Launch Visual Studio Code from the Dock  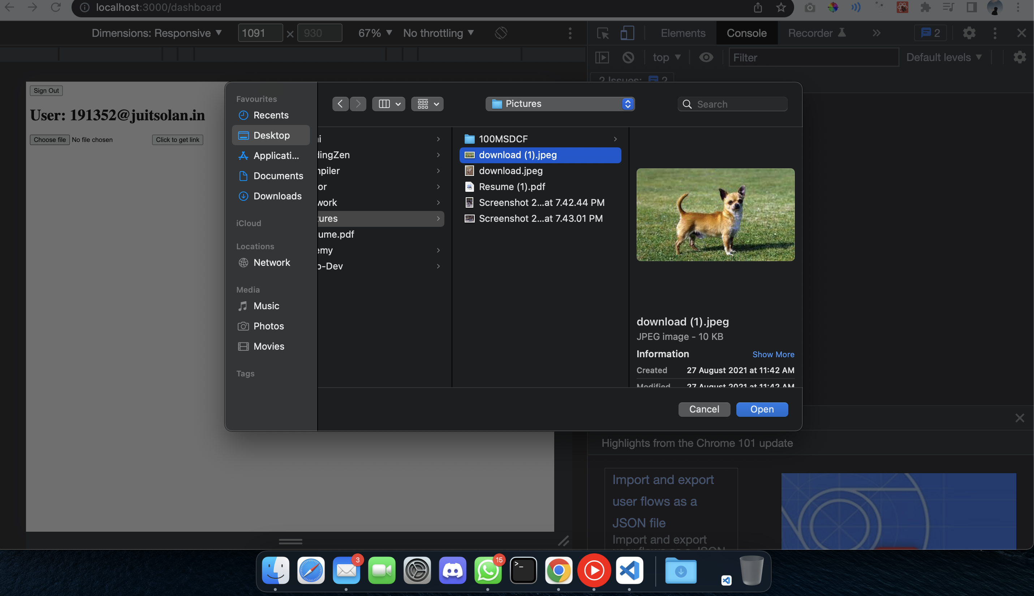point(629,570)
